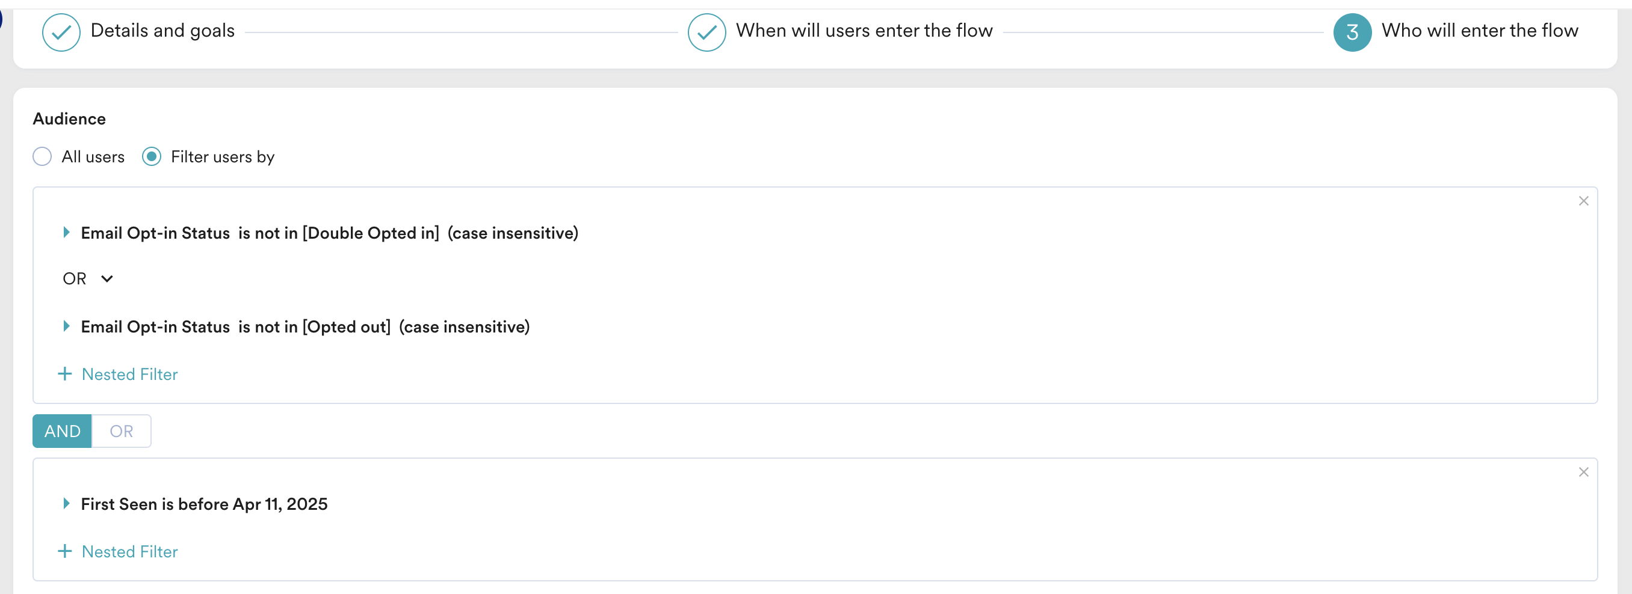Go to When will users enter the flow step
Screen dimensions: 1632x594
click(864, 31)
